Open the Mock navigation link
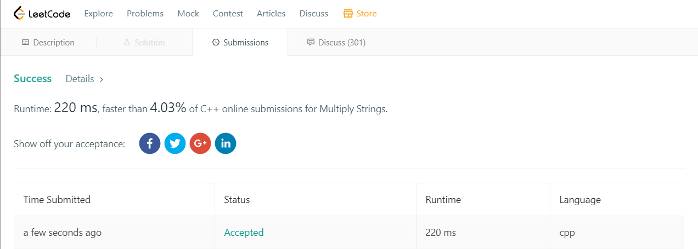The height and width of the screenshot is (249, 698). pos(188,14)
